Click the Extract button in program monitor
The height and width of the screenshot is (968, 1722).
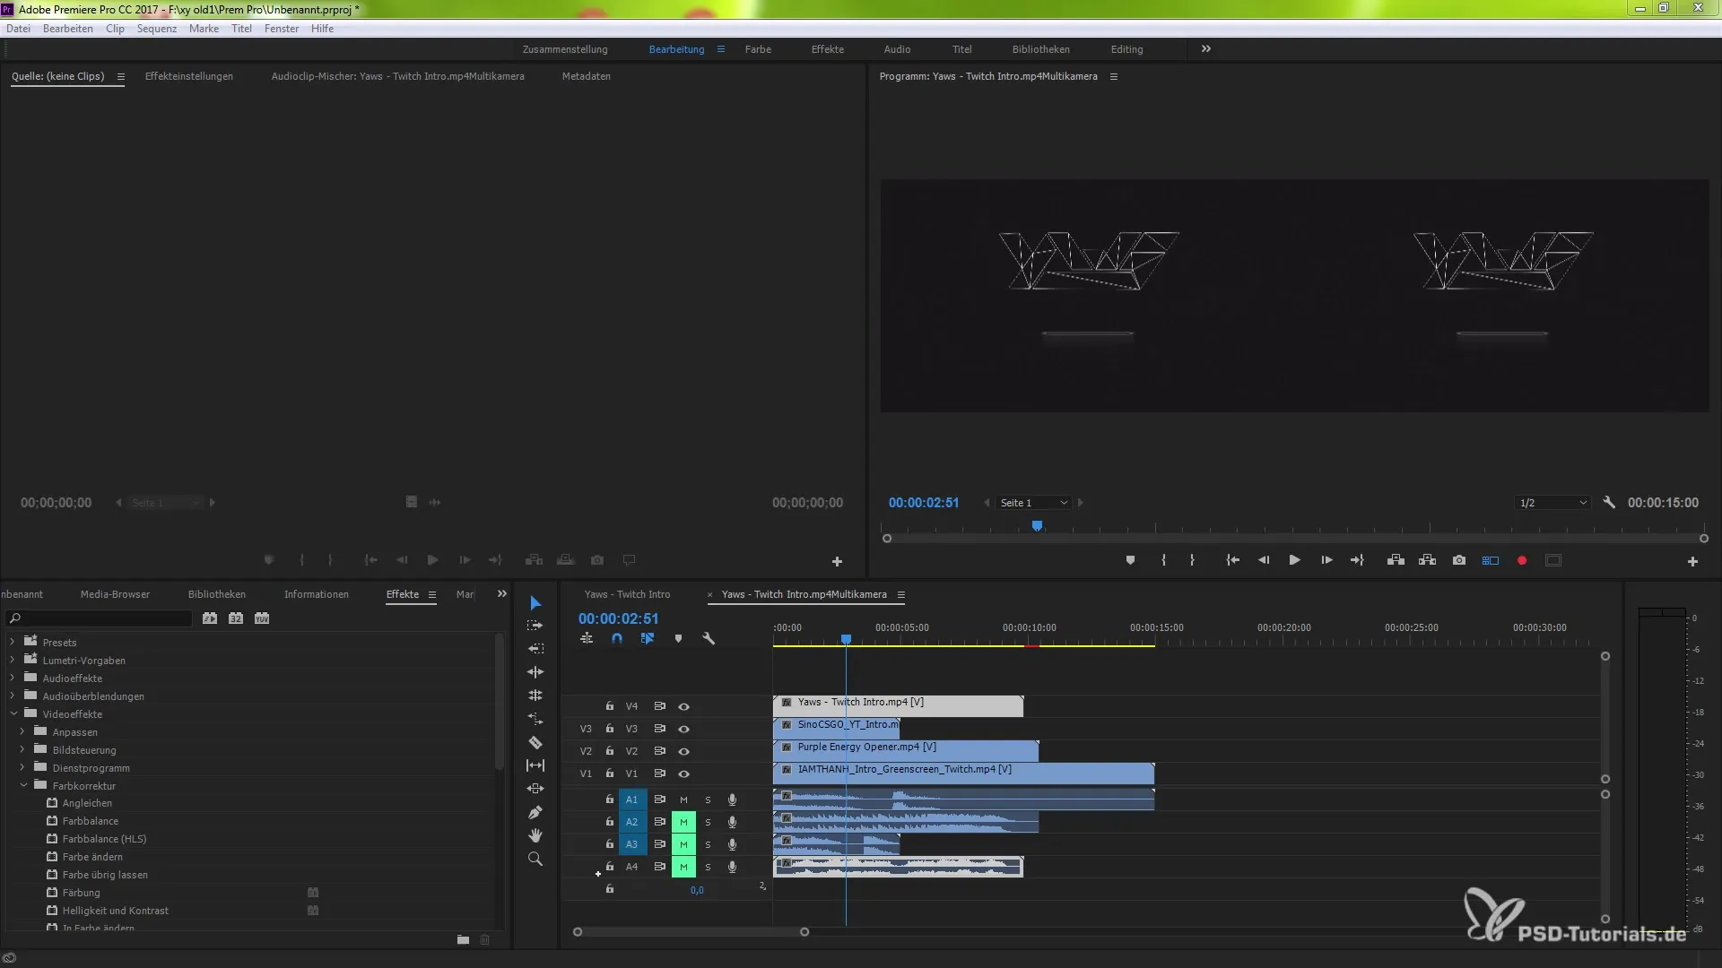tap(1427, 560)
